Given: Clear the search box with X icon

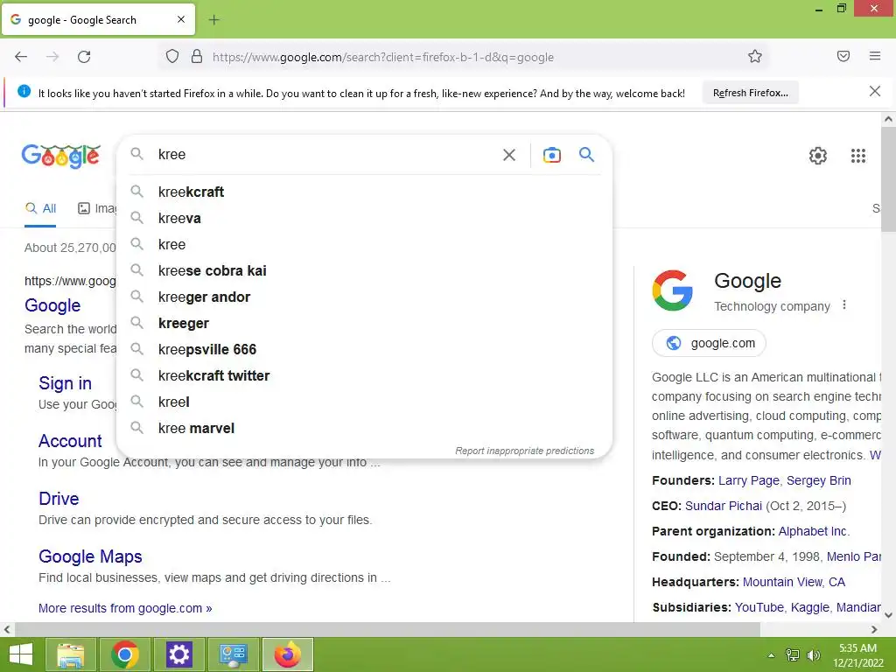Looking at the screenshot, I should (508, 155).
